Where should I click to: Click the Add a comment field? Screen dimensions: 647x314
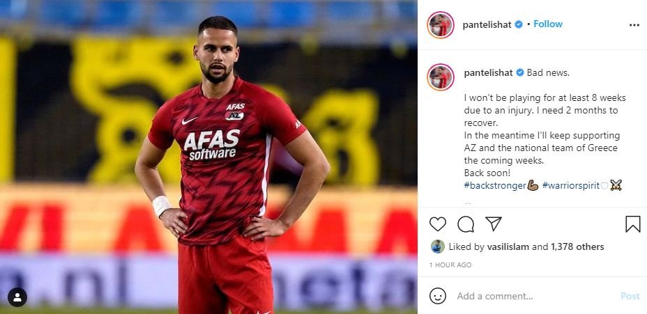pos(535,297)
